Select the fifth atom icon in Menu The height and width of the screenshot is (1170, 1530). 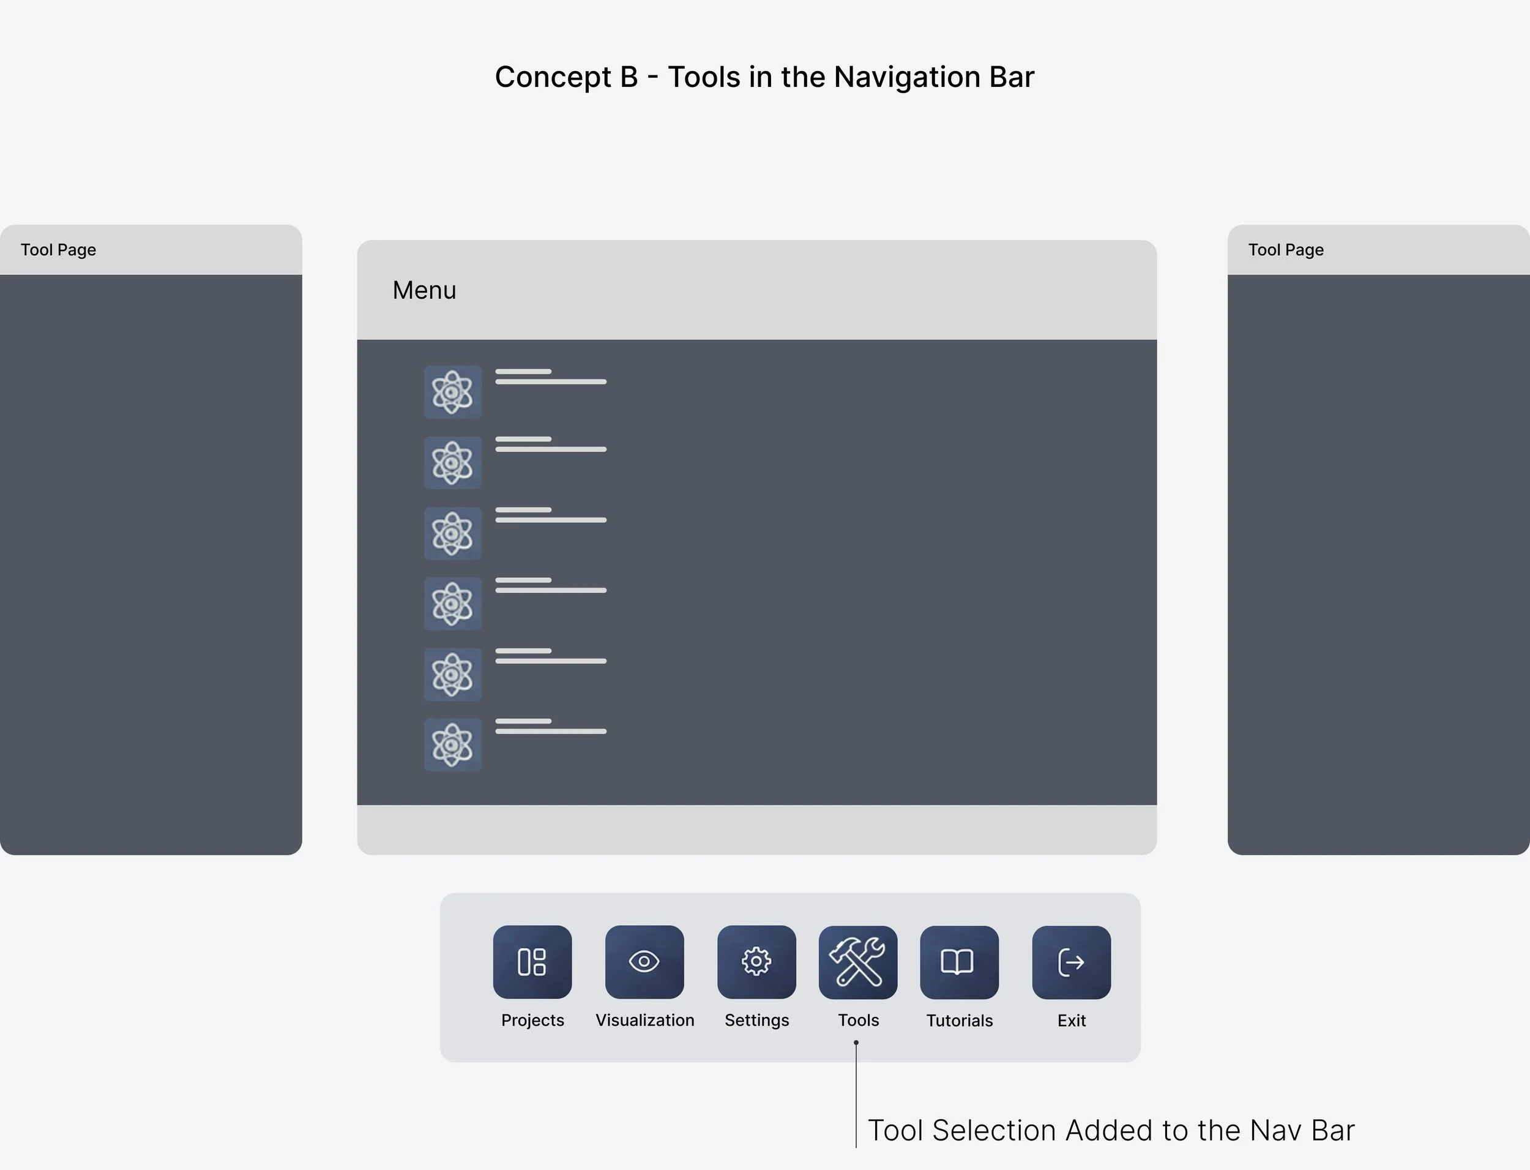click(452, 674)
